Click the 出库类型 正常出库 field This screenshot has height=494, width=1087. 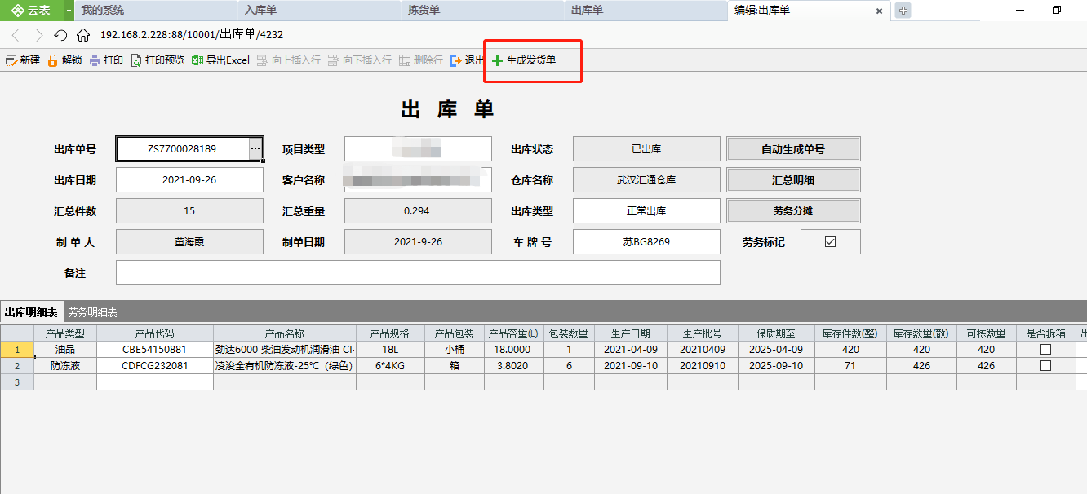(646, 211)
